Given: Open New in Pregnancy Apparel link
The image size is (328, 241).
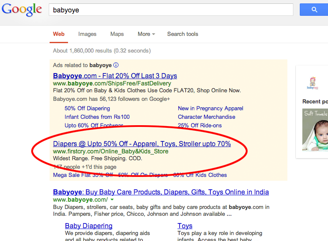Looking at the screenshot, I should click(210, 108).
